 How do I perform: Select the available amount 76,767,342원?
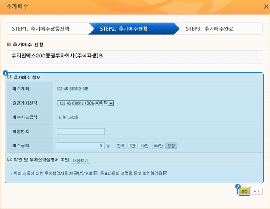tap(68, 117)
